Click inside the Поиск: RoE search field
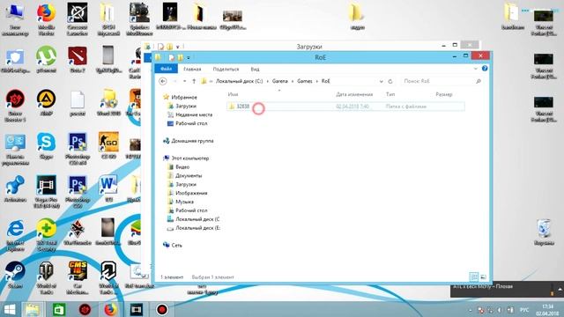Screen dimensions: 564x317 click(442, 81)
